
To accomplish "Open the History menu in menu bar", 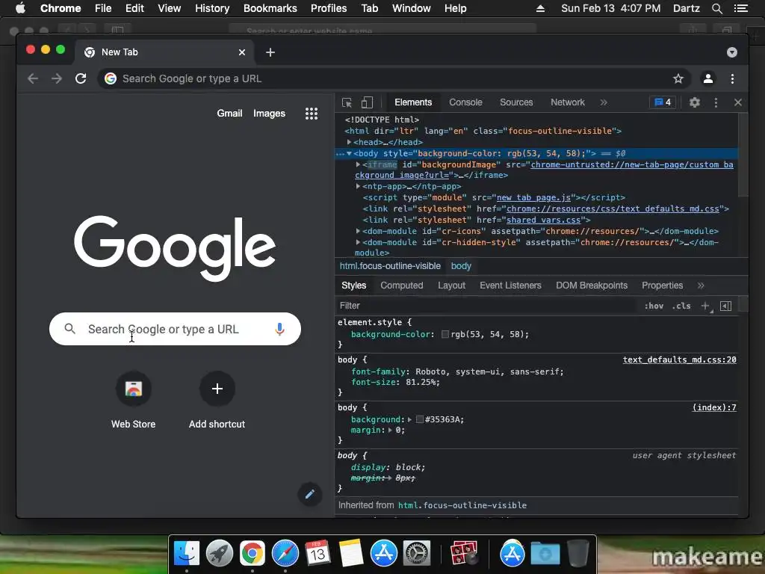I will click(212, 8).
